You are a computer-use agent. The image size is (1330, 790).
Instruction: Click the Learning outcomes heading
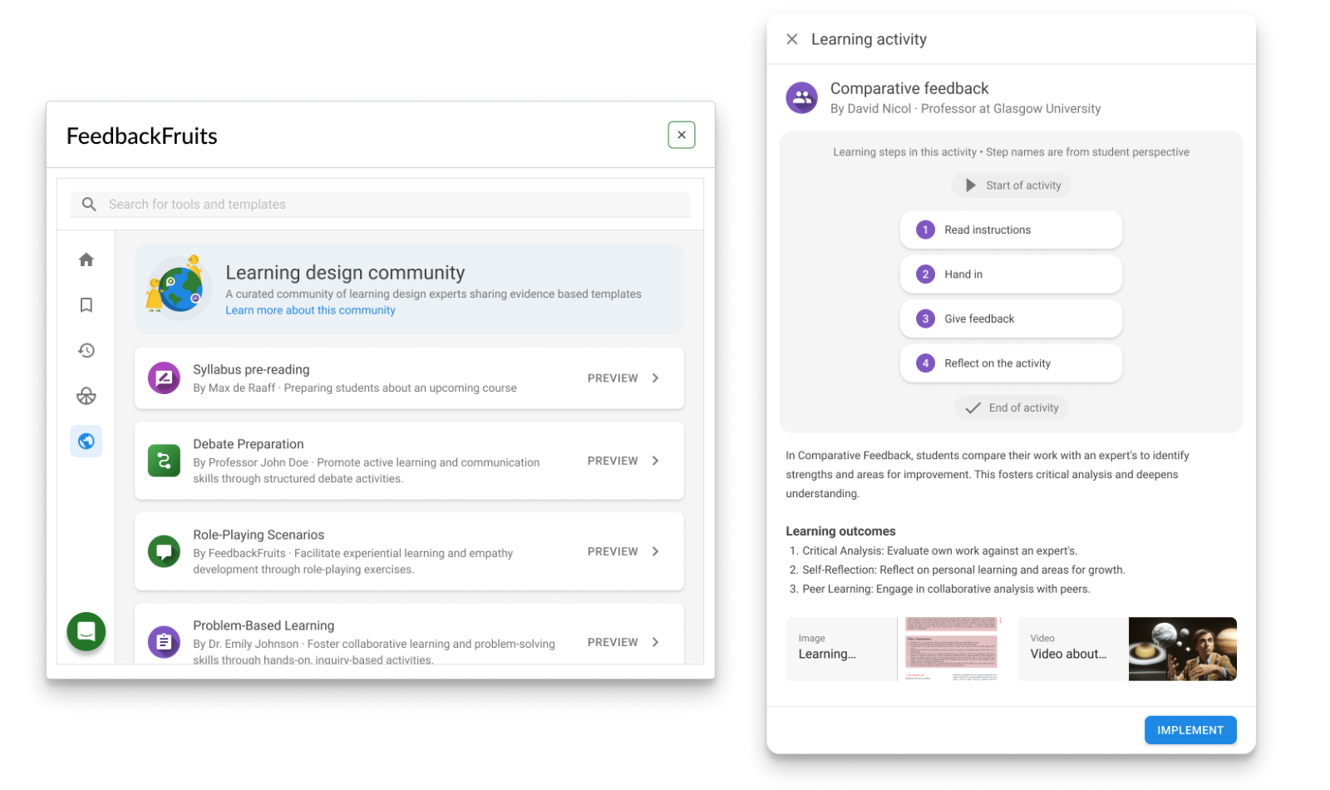(840, 531)
